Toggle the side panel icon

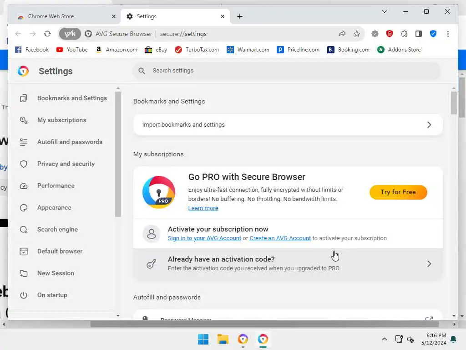[419, 34]
